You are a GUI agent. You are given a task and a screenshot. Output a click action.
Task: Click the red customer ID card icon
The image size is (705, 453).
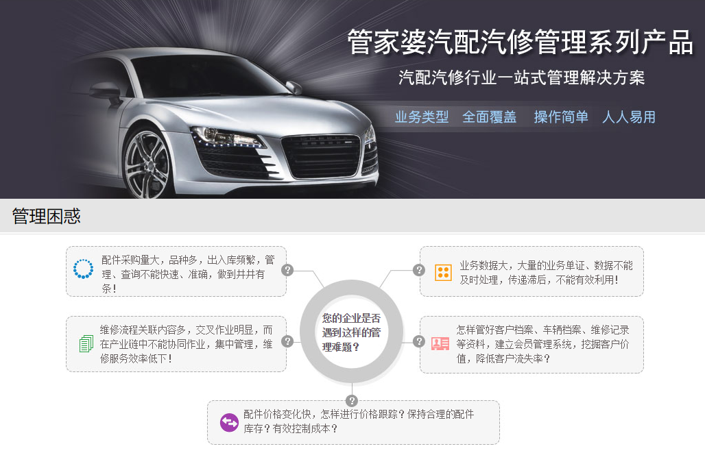440,344
